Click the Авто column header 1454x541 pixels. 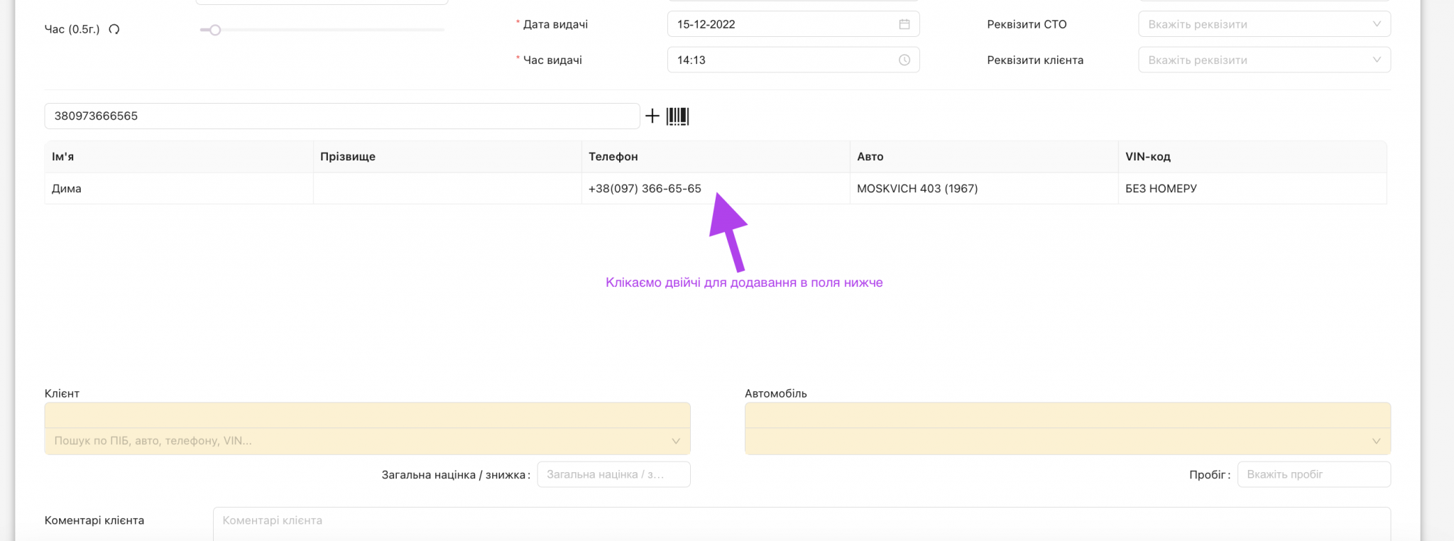coord(984,157)
